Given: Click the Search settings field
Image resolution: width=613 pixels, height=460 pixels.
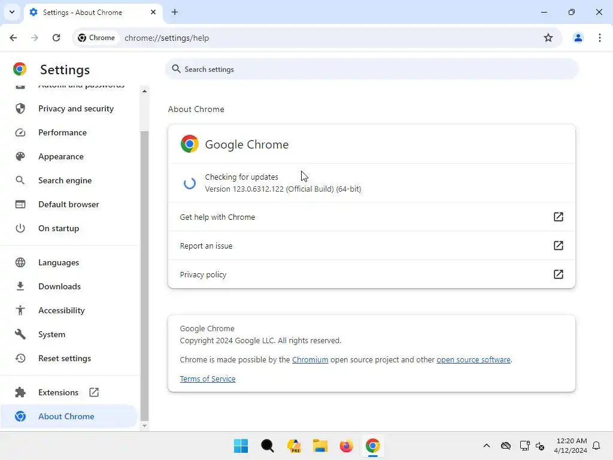Looking at the screenshot, I should point(371,69).
